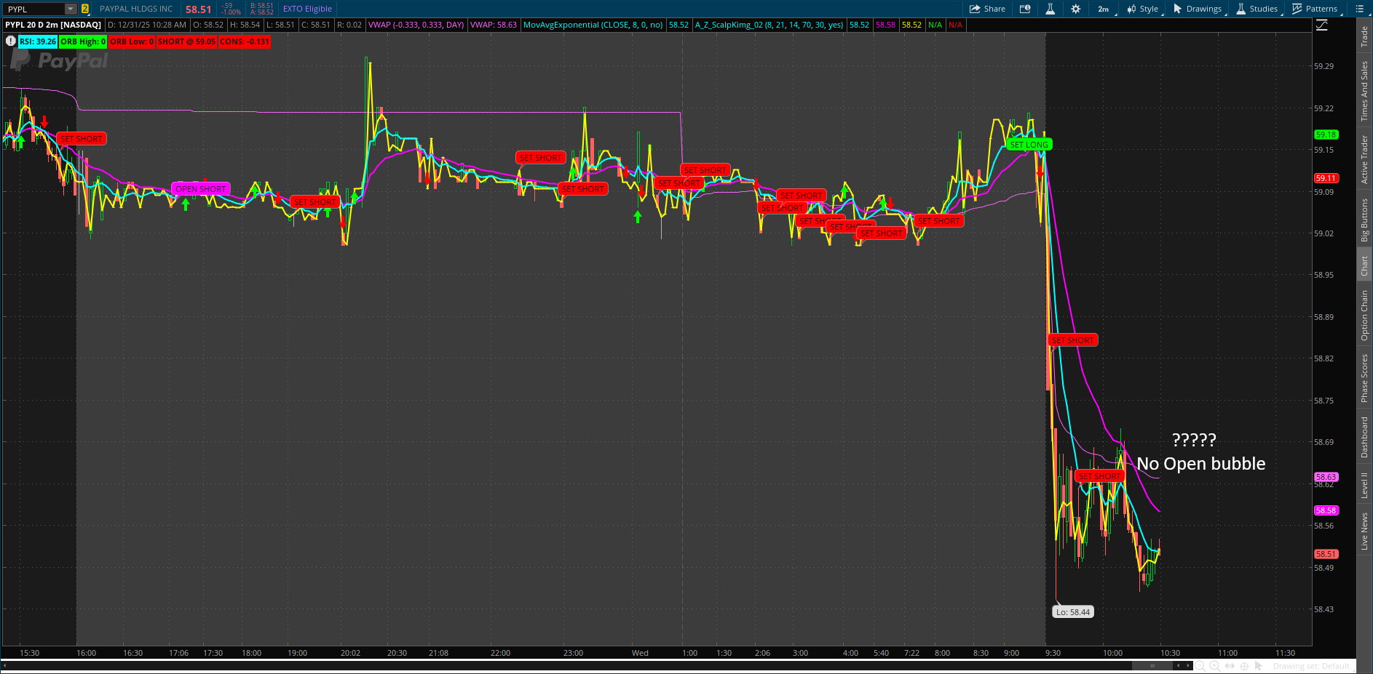
Task: Click the Share chart icon
Action: pyautogui.click(x=986, y=9)
